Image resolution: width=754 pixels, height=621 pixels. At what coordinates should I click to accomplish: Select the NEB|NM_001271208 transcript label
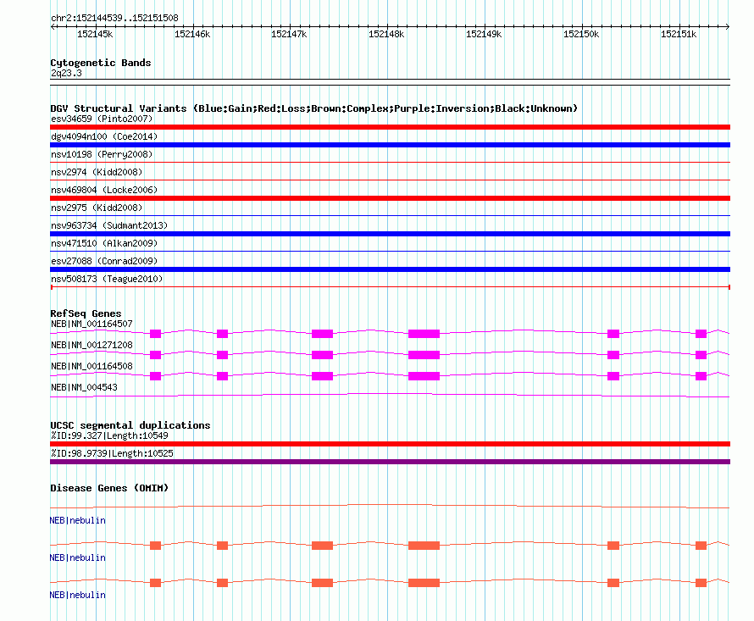tap(91, 346)
